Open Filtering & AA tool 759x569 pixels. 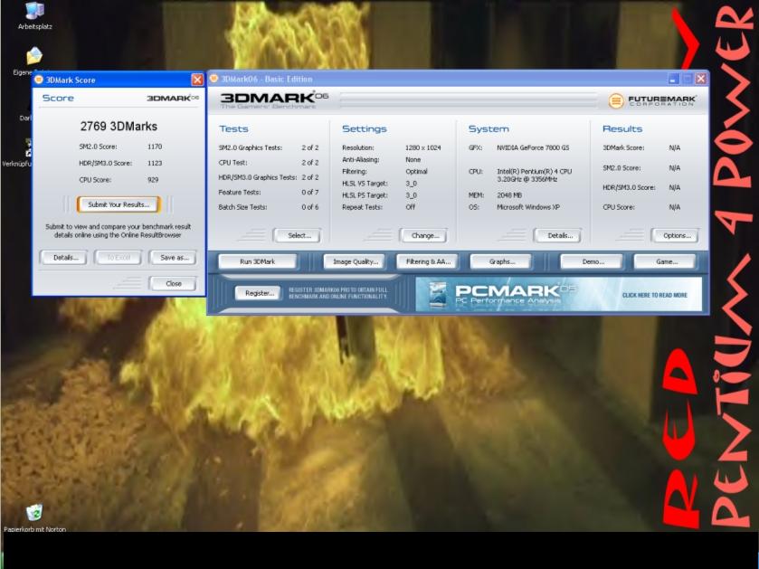(428, 261)
